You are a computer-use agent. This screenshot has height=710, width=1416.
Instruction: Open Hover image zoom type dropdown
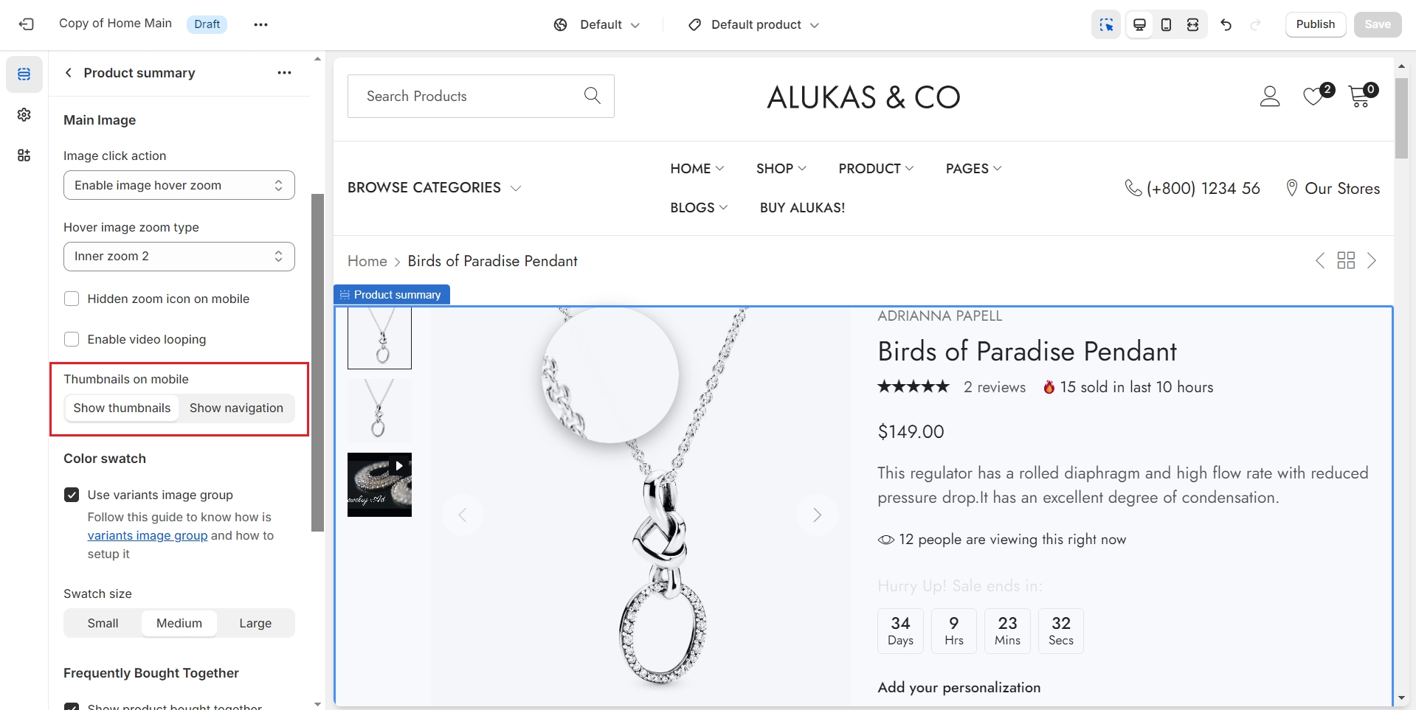(179, 256)
